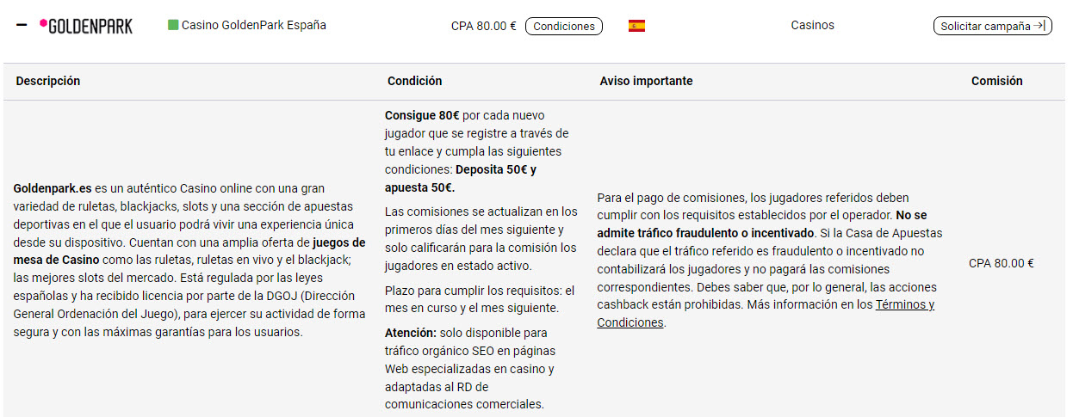1073x417 pixels.
Task: Click the bold Consigue 80€ text
Action: click(421, 115)
